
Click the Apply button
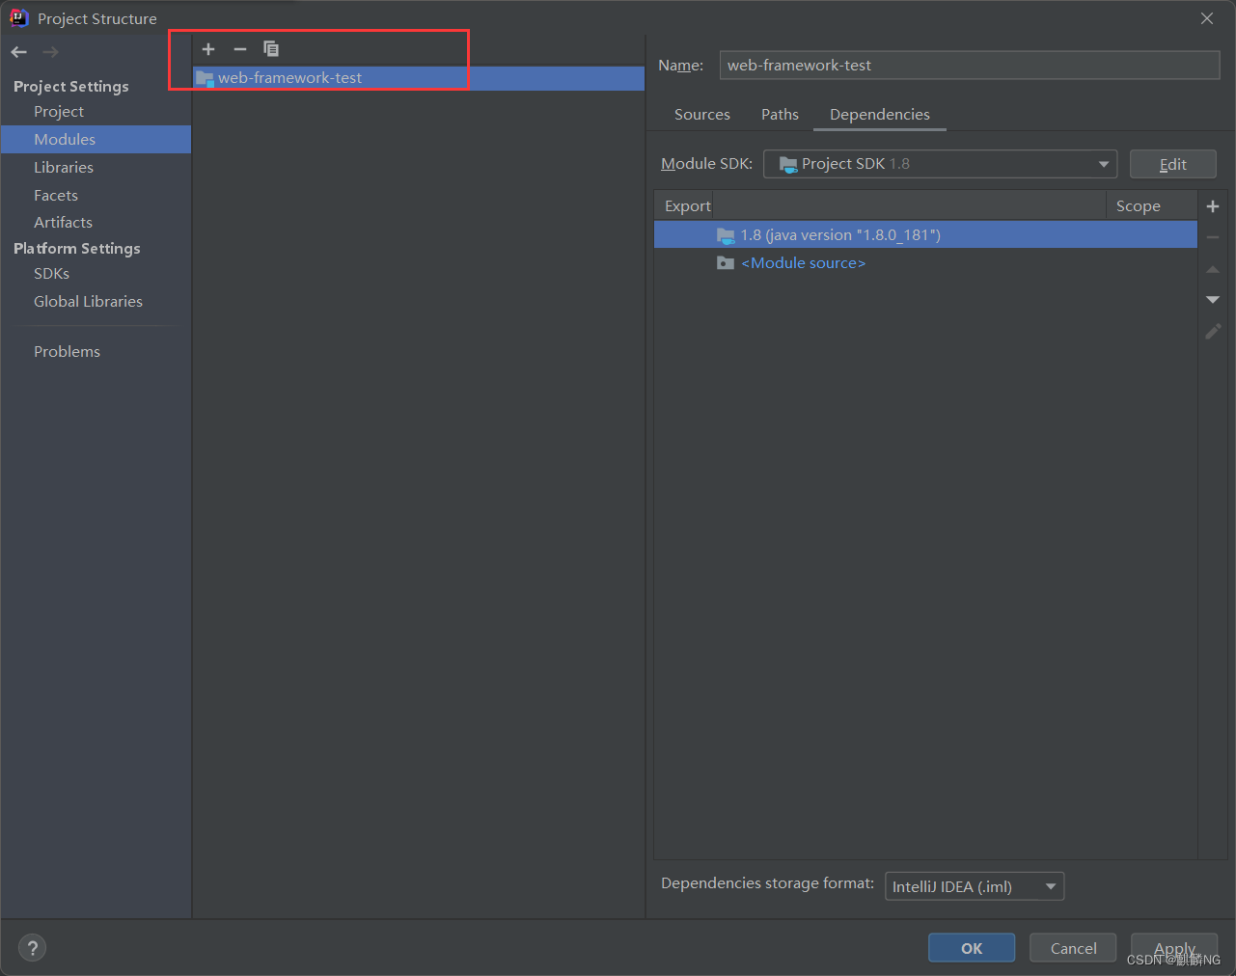click(x=1174, y=948)
